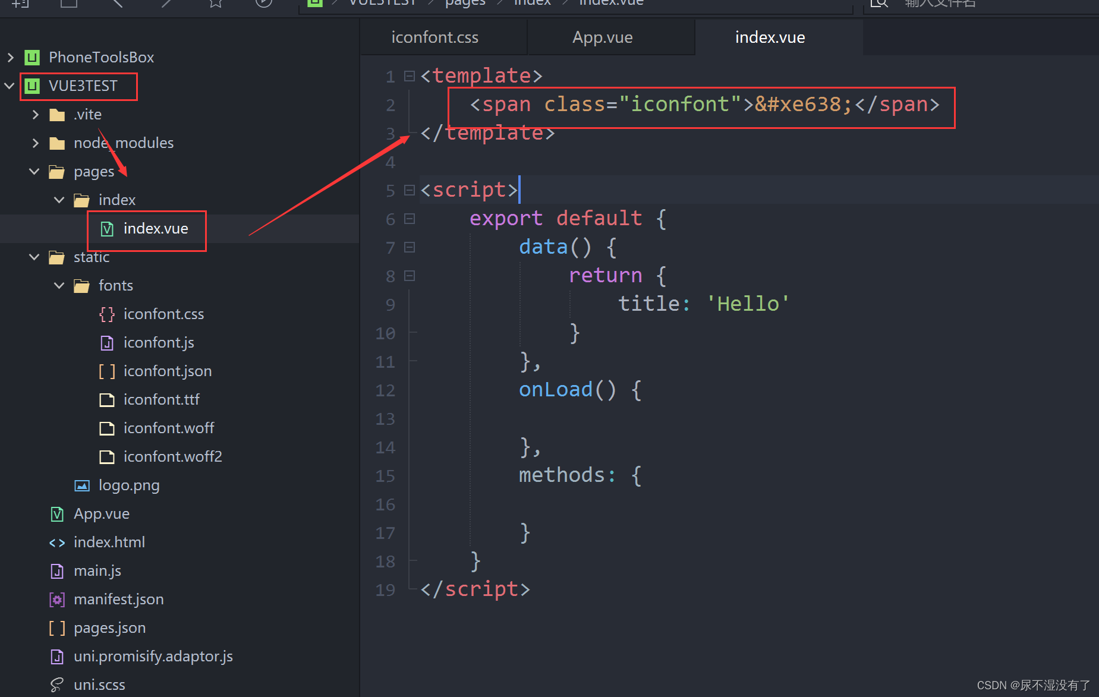Fold the script block at line 5

(409, 190)
